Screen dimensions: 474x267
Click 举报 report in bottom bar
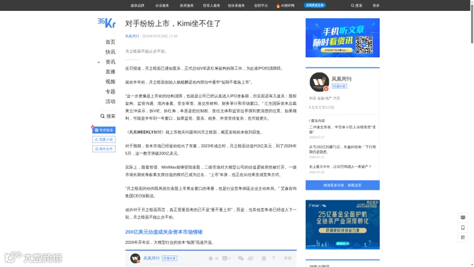(x=287, y=258)
